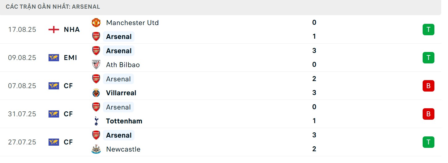448x163 pixels.
Task: Click the red B badge for Tottenham match
Action: (x=428, y=114)
